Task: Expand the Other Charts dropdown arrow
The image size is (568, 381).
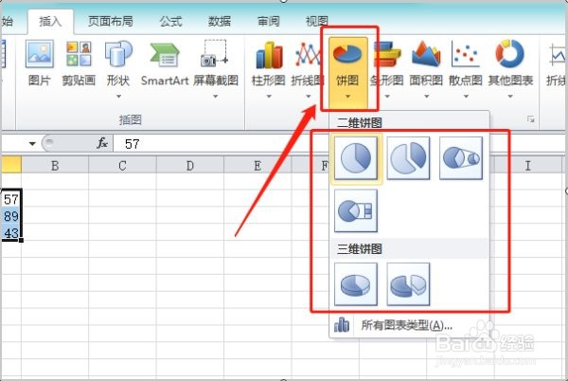Action: [510, 97]
